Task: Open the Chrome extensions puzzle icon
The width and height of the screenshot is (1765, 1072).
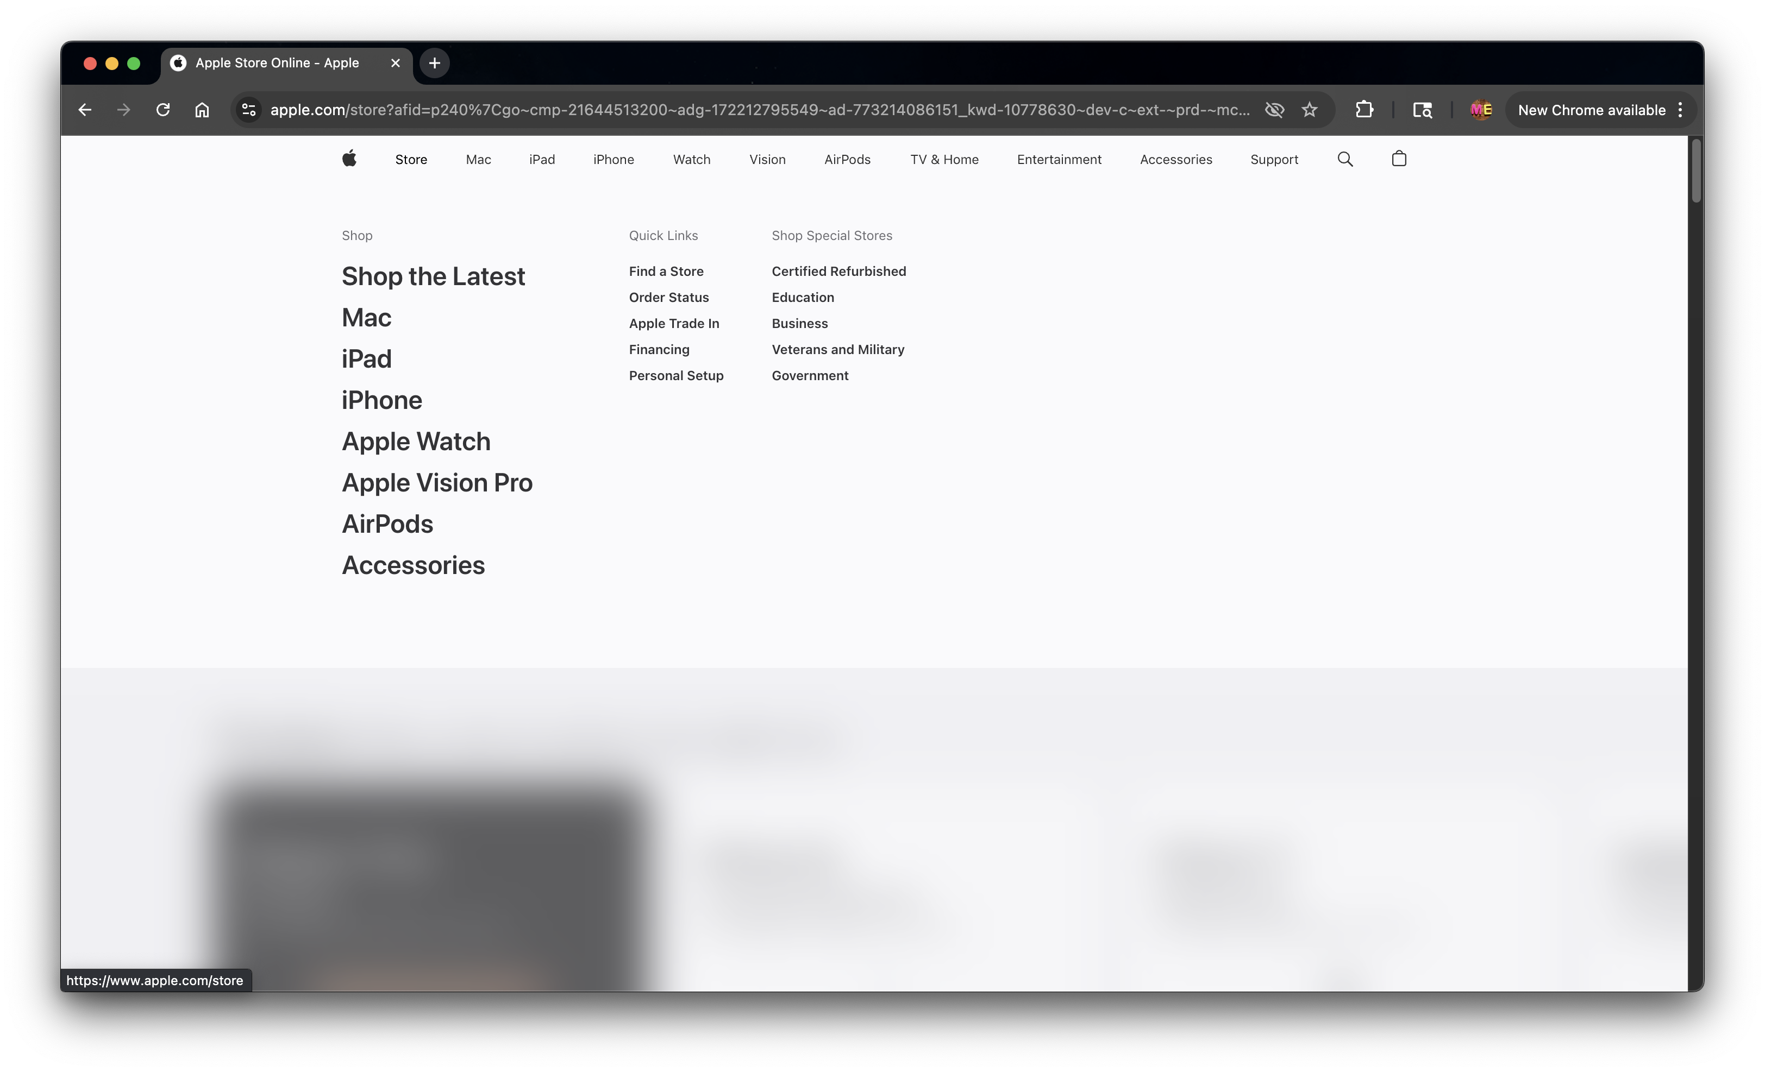Action: point(1364,110)
